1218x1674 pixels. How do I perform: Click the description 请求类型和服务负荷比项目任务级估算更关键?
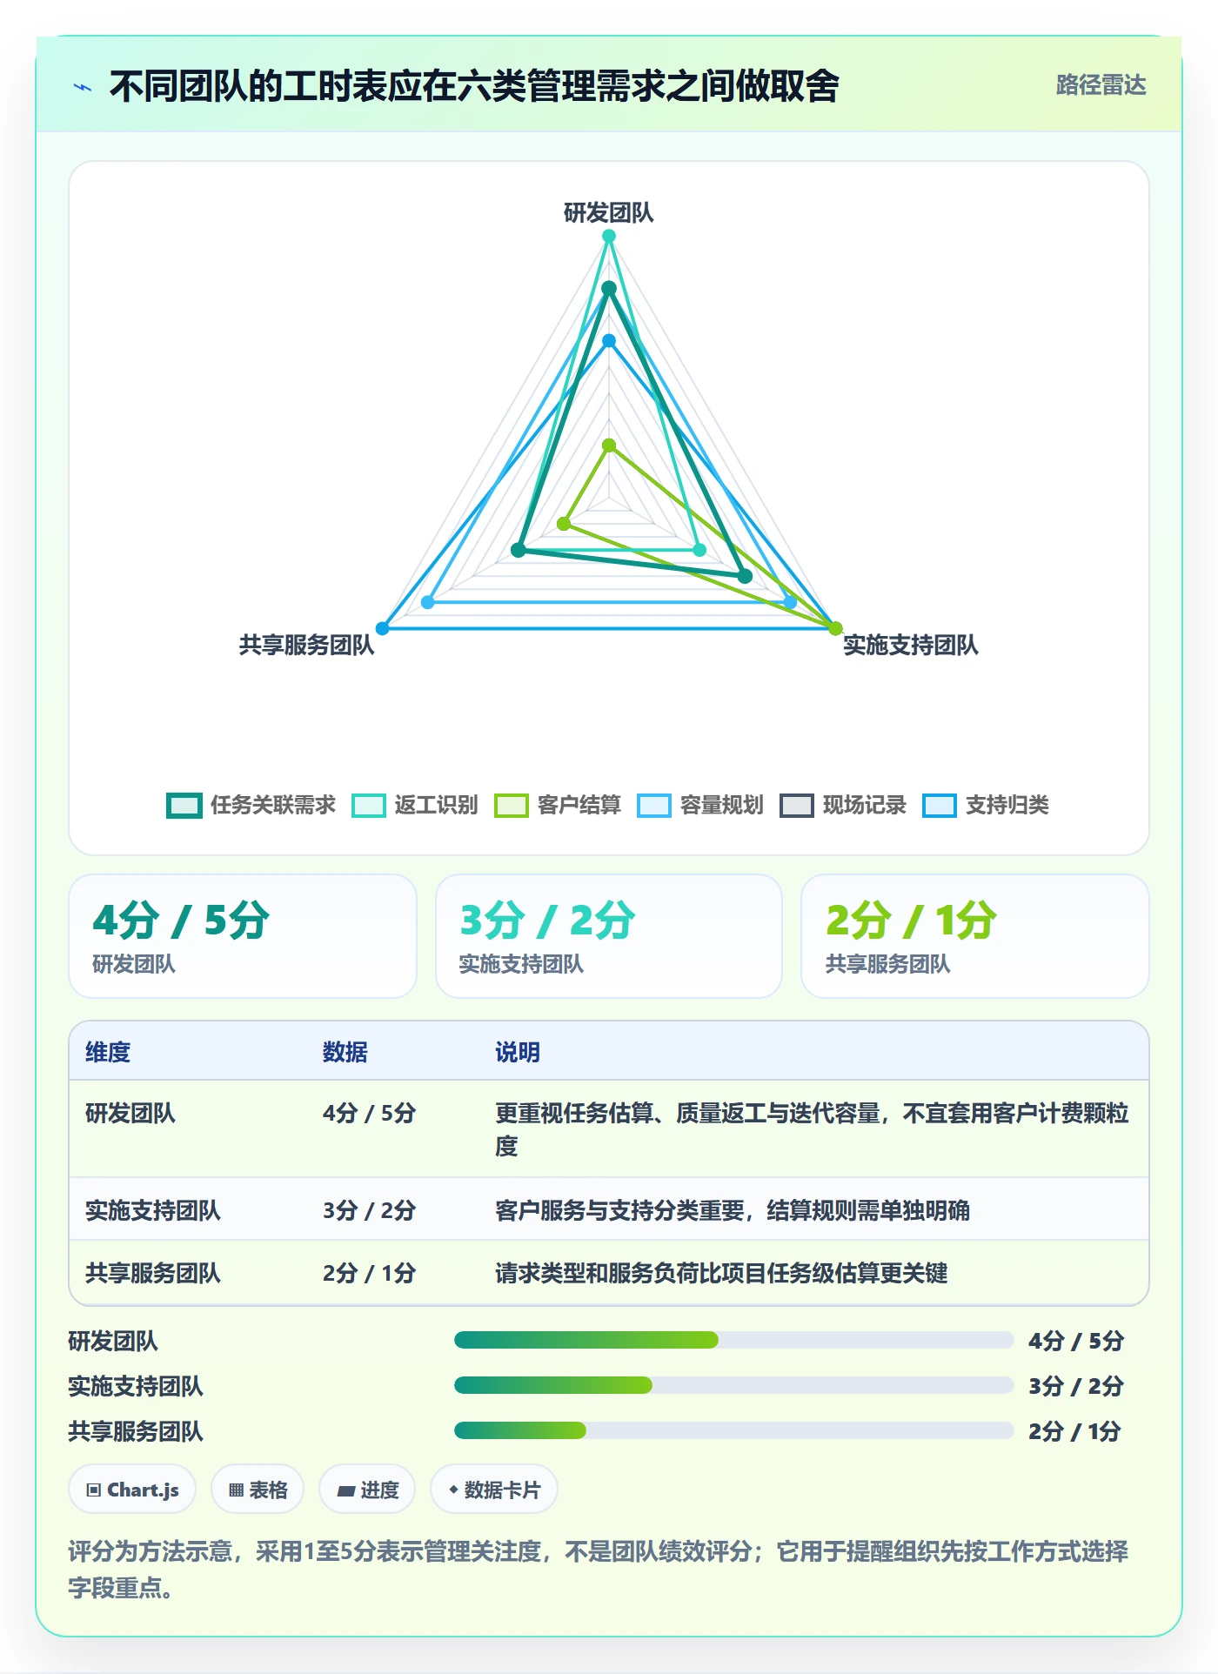tap(721, 1273)
